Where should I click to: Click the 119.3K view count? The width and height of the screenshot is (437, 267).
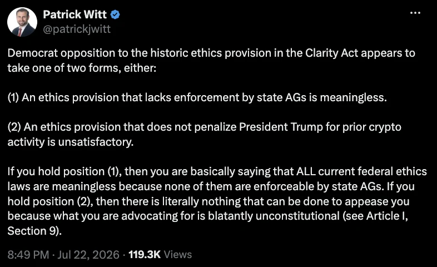tap(145, 254)
